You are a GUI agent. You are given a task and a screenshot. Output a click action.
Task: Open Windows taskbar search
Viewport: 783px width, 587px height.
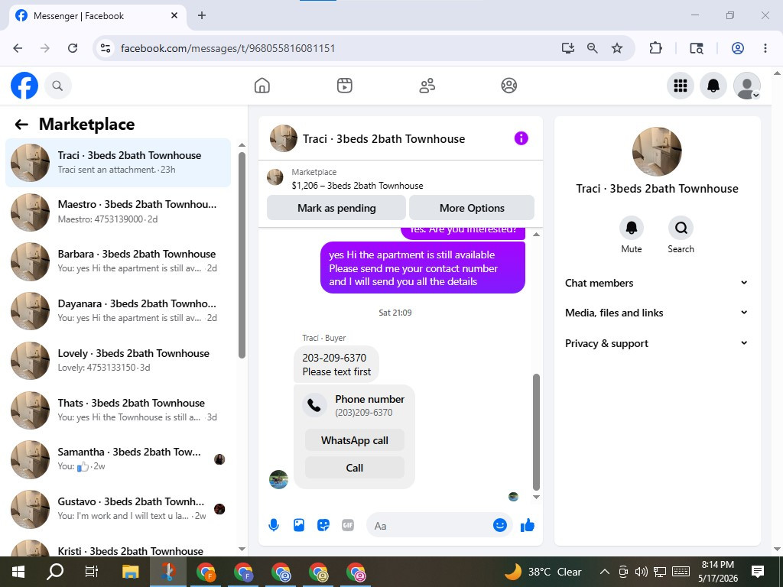pyautogui.click(x=55, y=572)
